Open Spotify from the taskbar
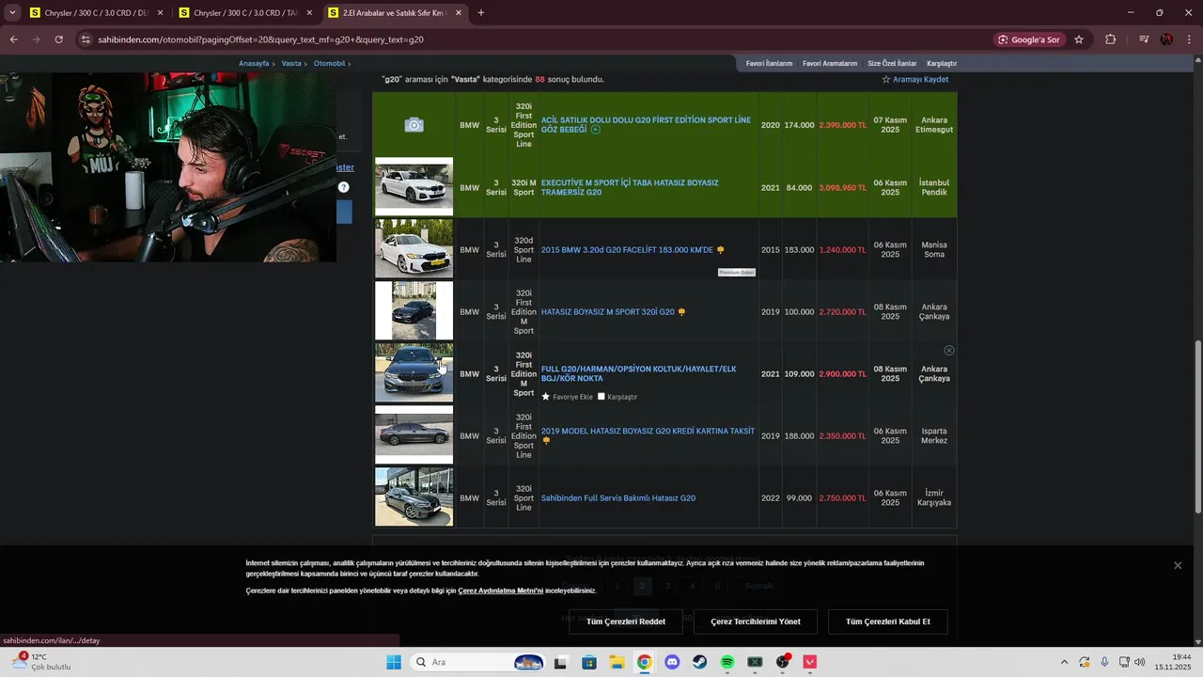Viewport: 1203px width, 677px height. point(727,662)
